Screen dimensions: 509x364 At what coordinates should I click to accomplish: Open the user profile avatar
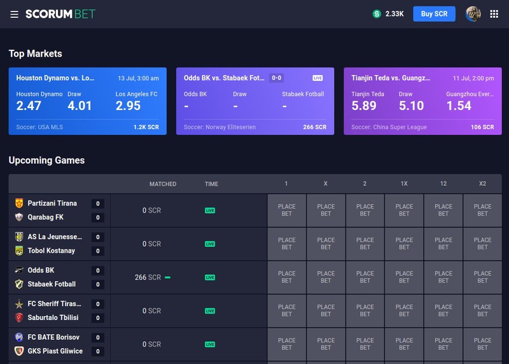[473, 14]
